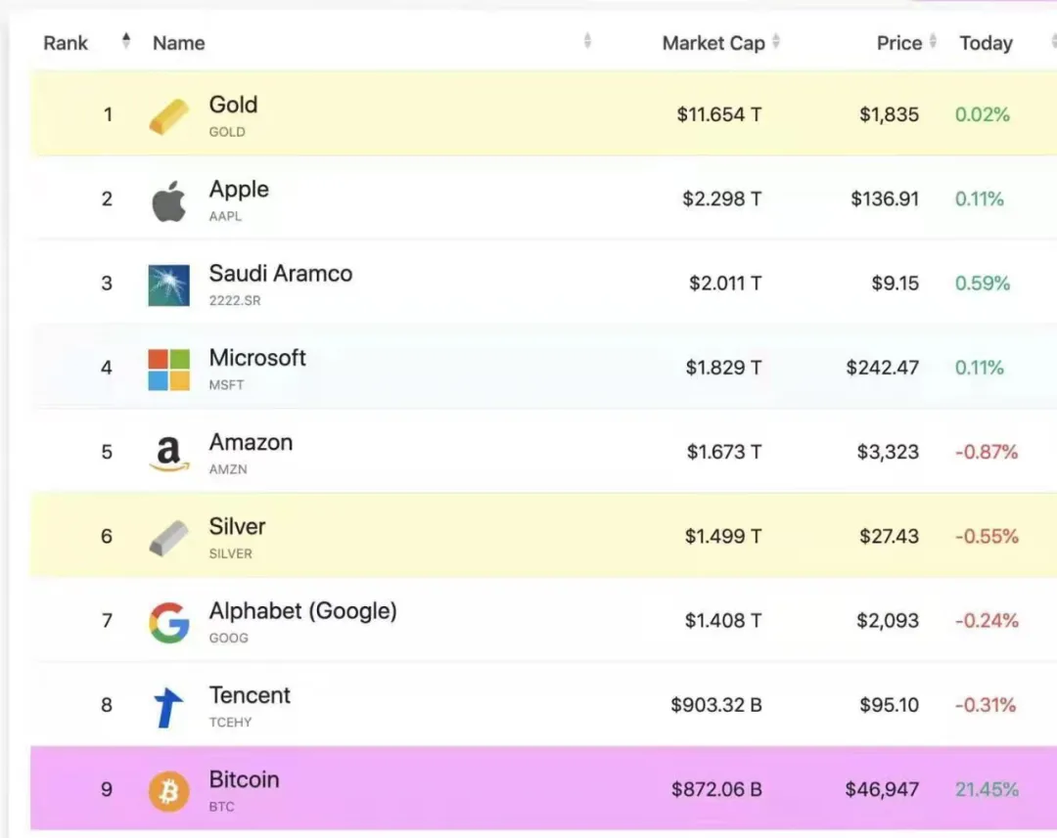Sort table by Rank arrows
This screenshot has height=838, width=1057.
click(125, 41)
